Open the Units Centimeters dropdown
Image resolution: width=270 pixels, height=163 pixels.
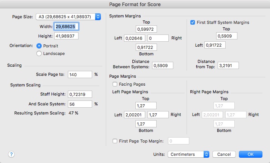click(189, 154)
